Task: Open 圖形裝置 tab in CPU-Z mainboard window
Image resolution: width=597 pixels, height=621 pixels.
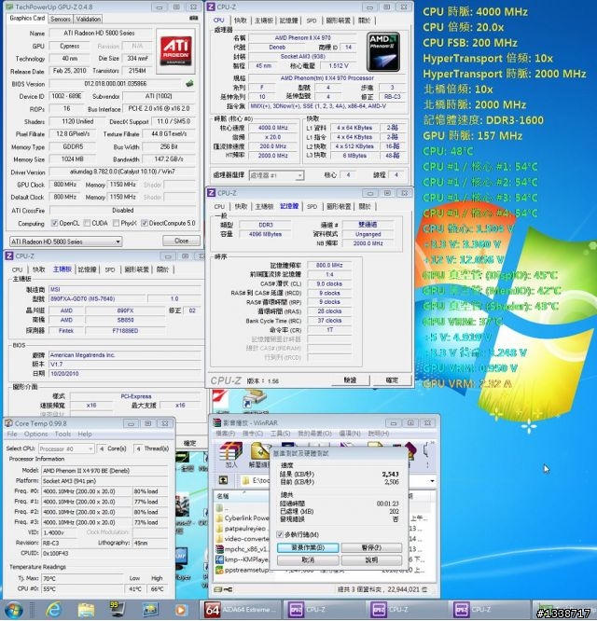Action: click(137, 269)
